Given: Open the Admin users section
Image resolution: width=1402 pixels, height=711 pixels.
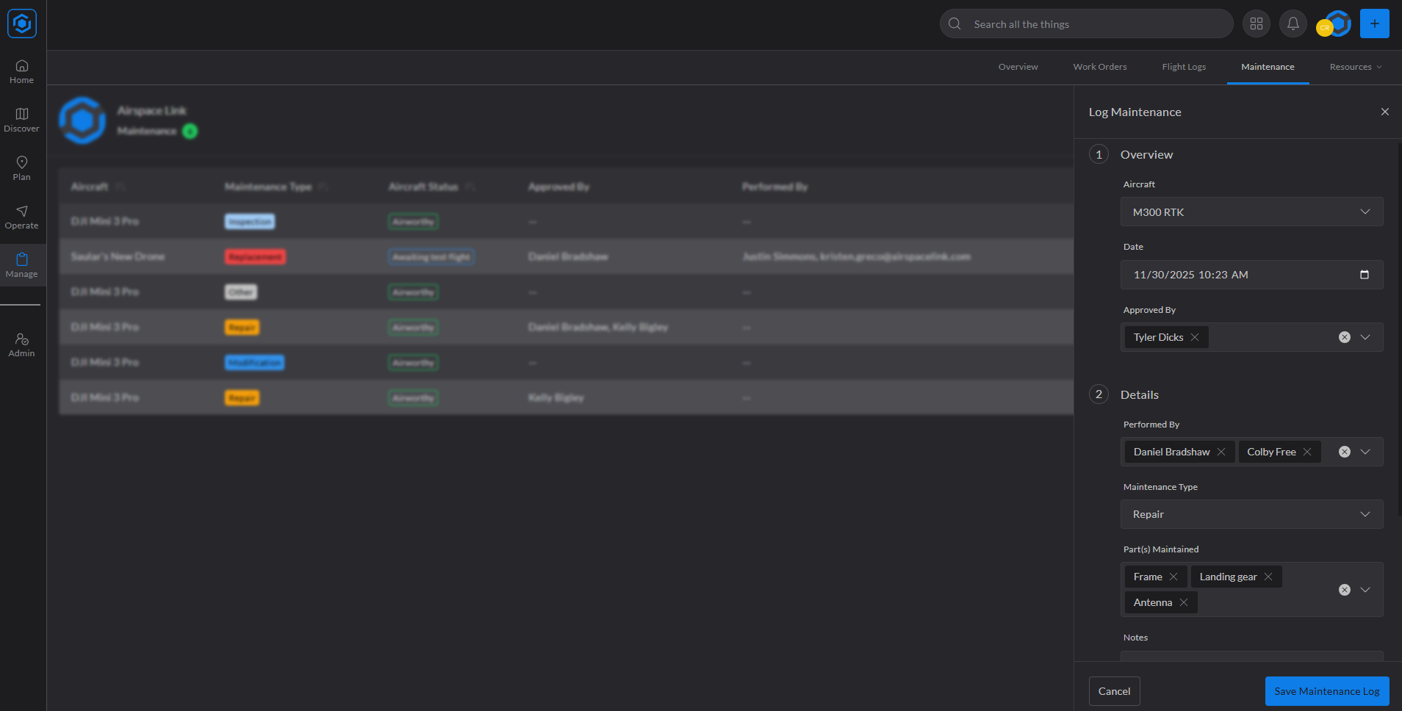Looking at the screenshot, I should click(x=22, y=344).
